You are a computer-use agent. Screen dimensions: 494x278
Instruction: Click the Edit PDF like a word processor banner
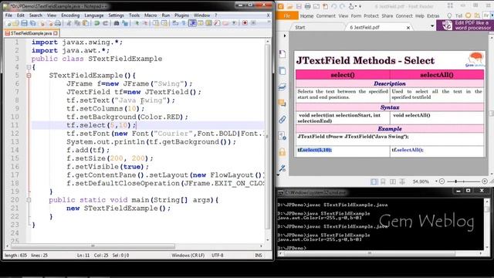pos(465,25)
